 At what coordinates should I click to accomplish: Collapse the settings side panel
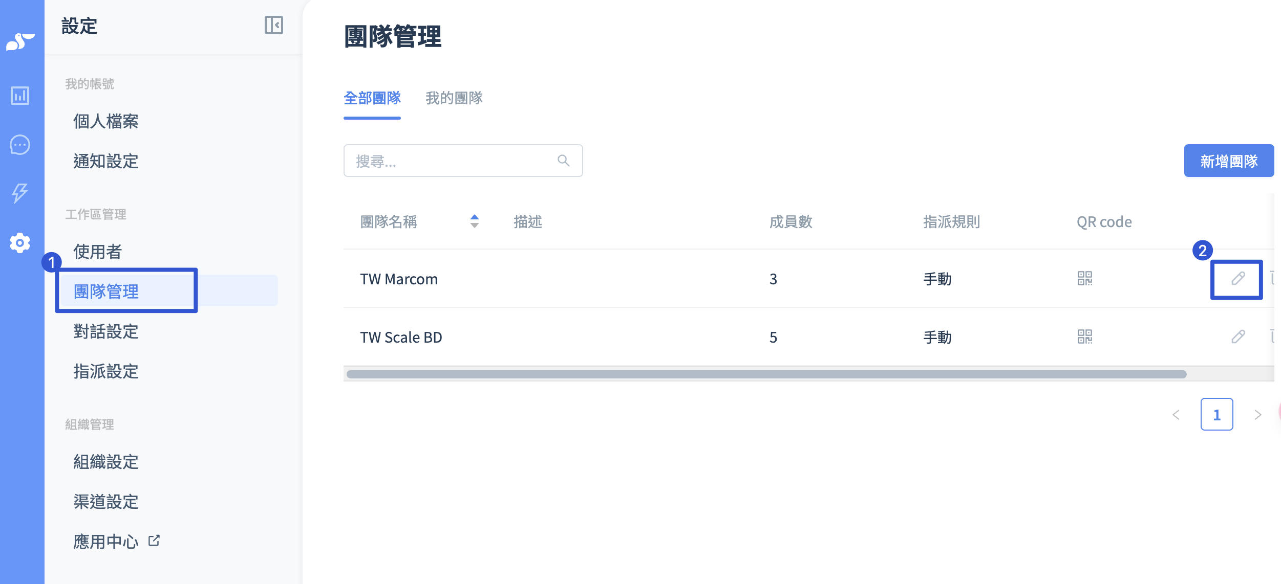click(274, 25)
